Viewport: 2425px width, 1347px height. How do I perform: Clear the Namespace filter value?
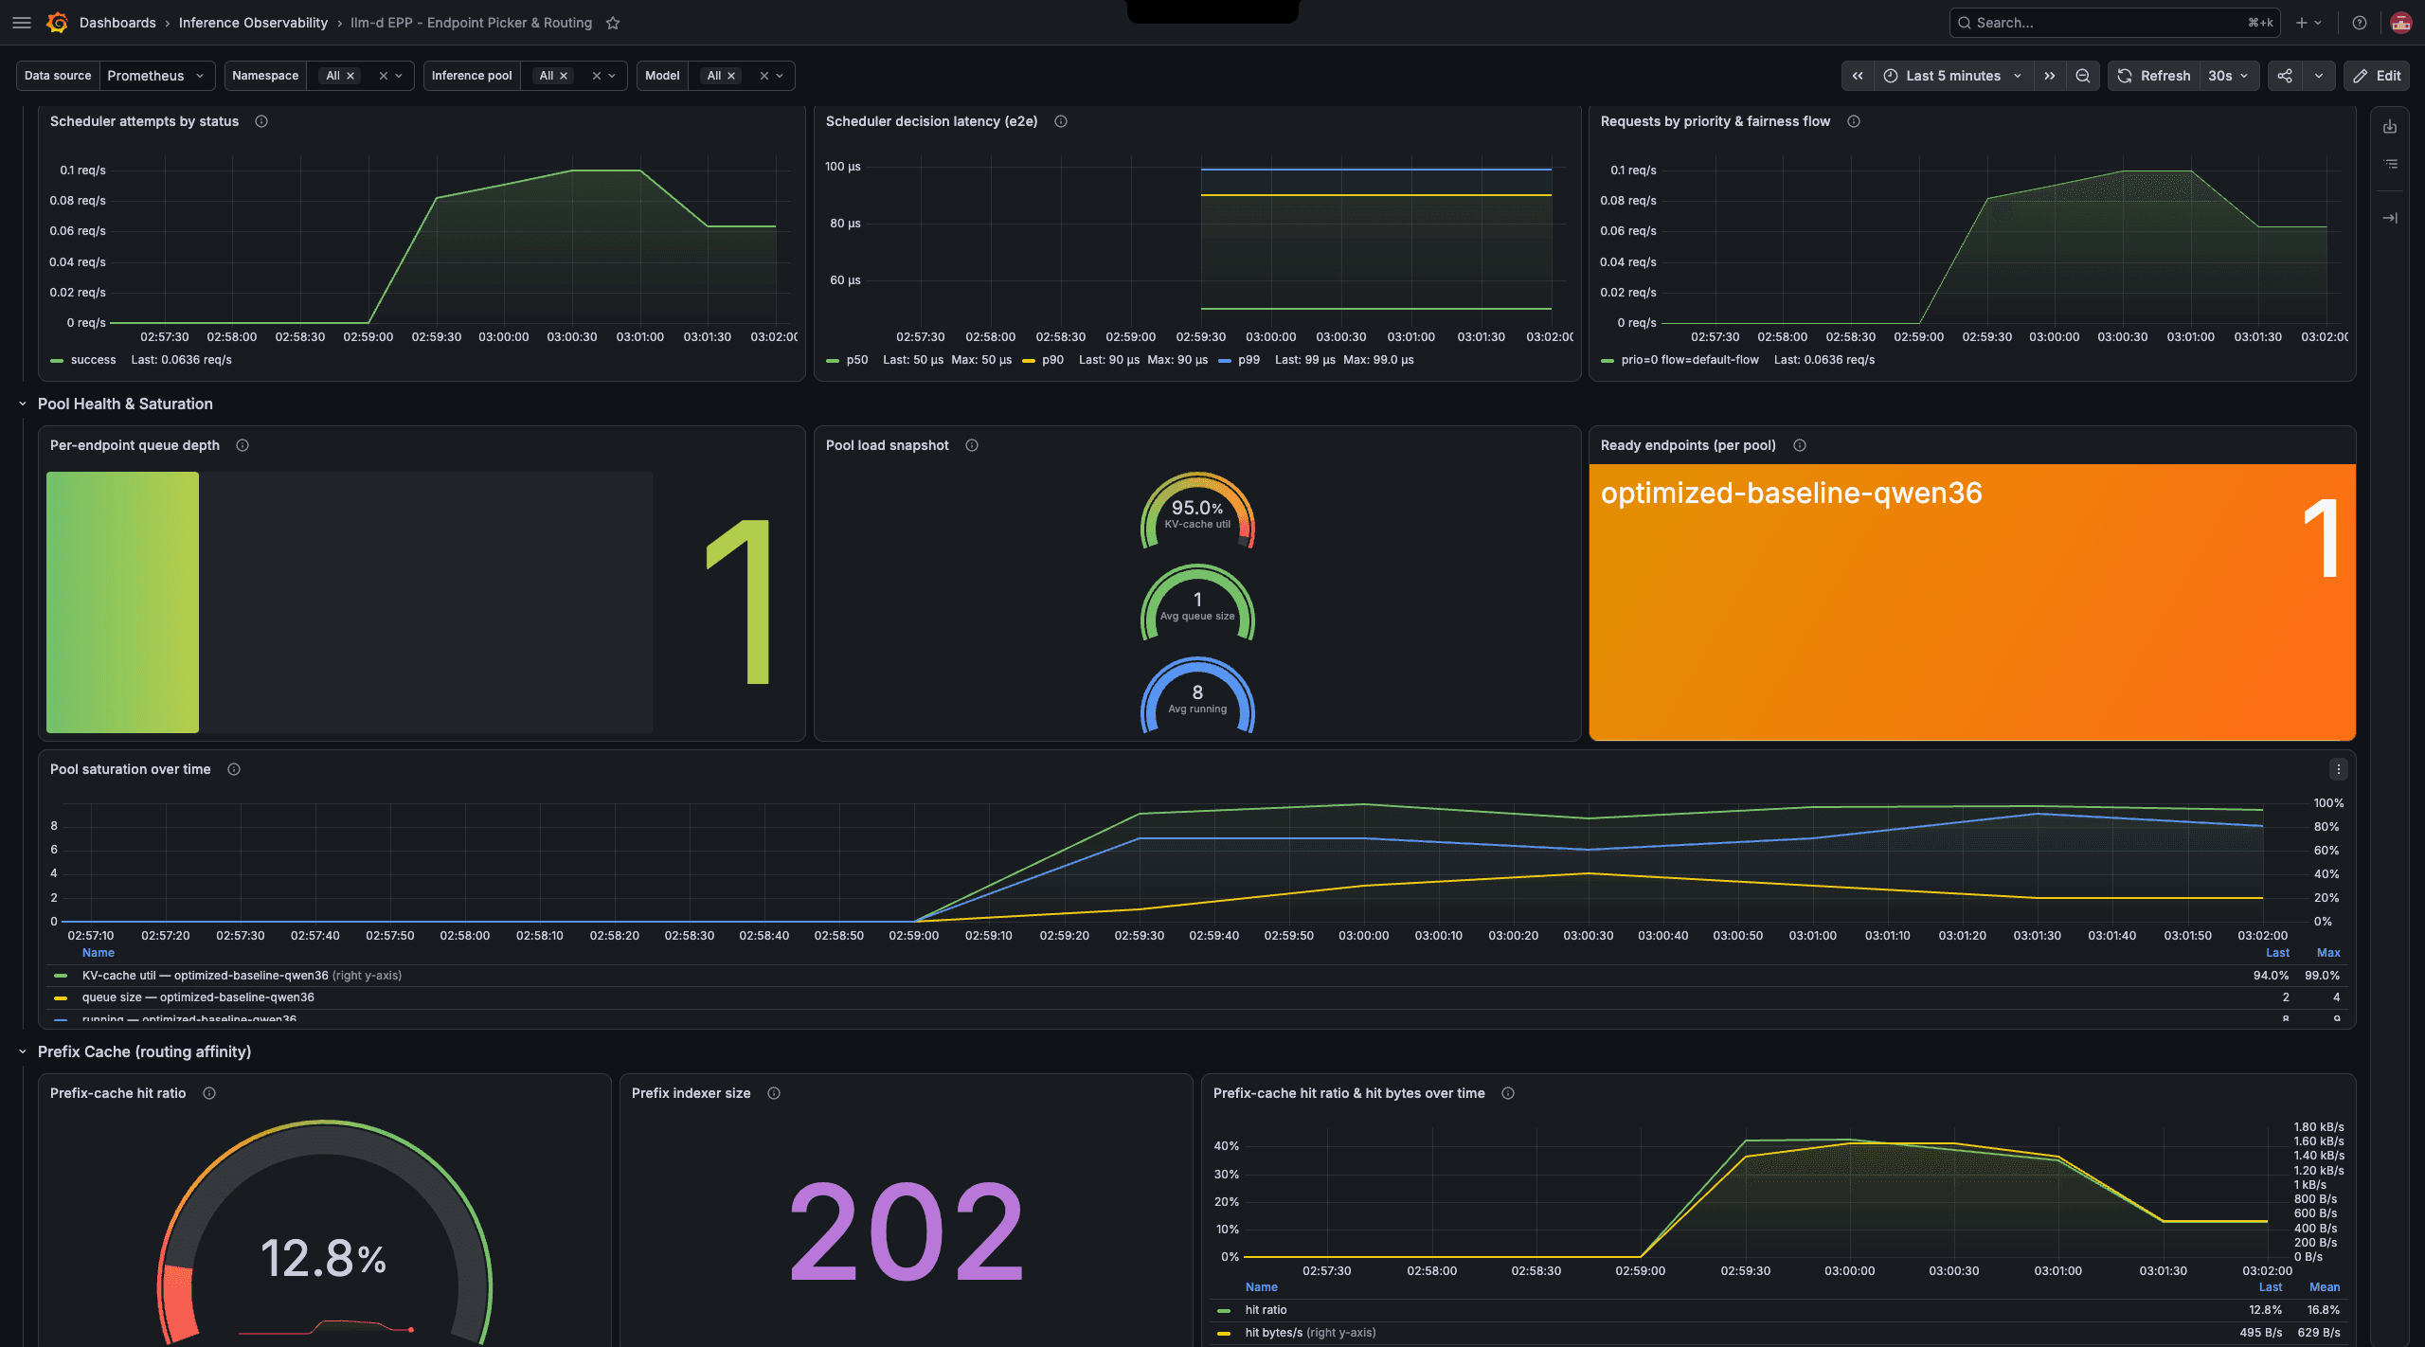tap(384, 76)
